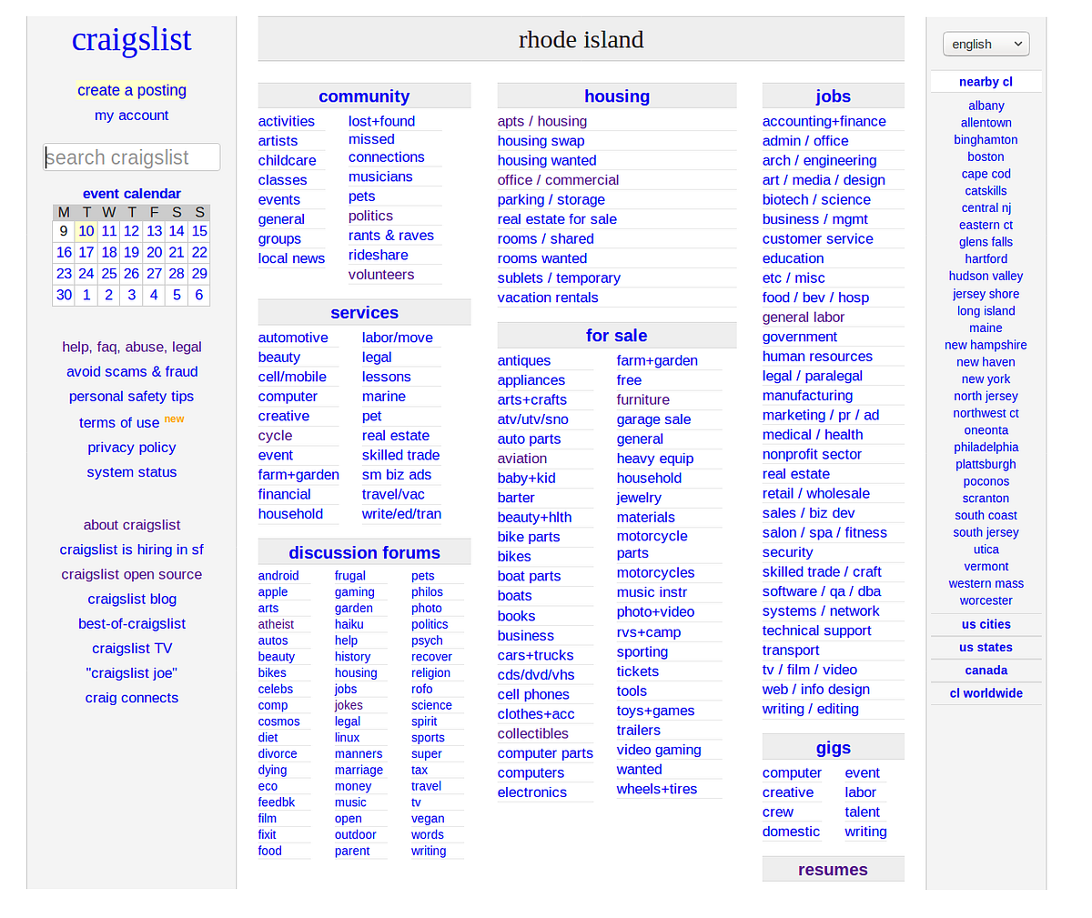The width and height of the screenshot is (1092, 918).
Task: Expand the us cities section
Action: pyautogui.click(x=986, y=624)
